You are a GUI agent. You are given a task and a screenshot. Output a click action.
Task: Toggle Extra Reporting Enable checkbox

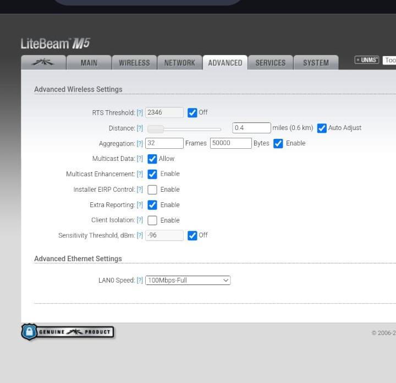point(152,205)
